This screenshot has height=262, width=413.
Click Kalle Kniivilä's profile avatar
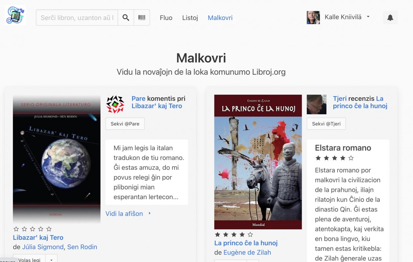pyautogui.click(x=313, y=18)
